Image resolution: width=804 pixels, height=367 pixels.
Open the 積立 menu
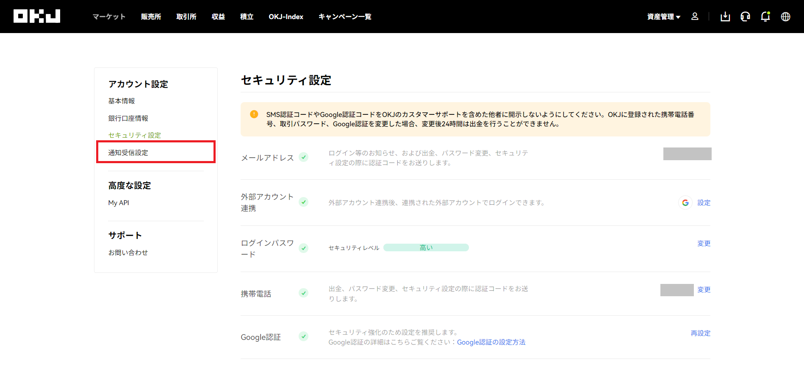247,17
